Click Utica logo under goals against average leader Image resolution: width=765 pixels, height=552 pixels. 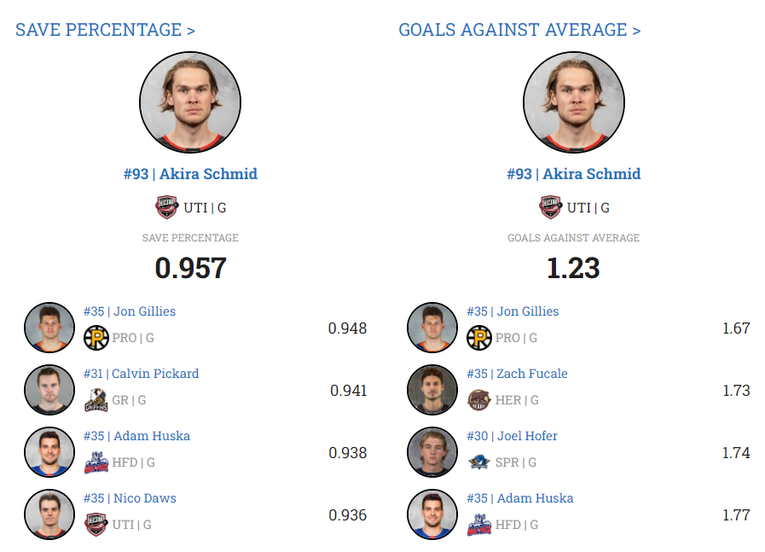coord(550,207)
